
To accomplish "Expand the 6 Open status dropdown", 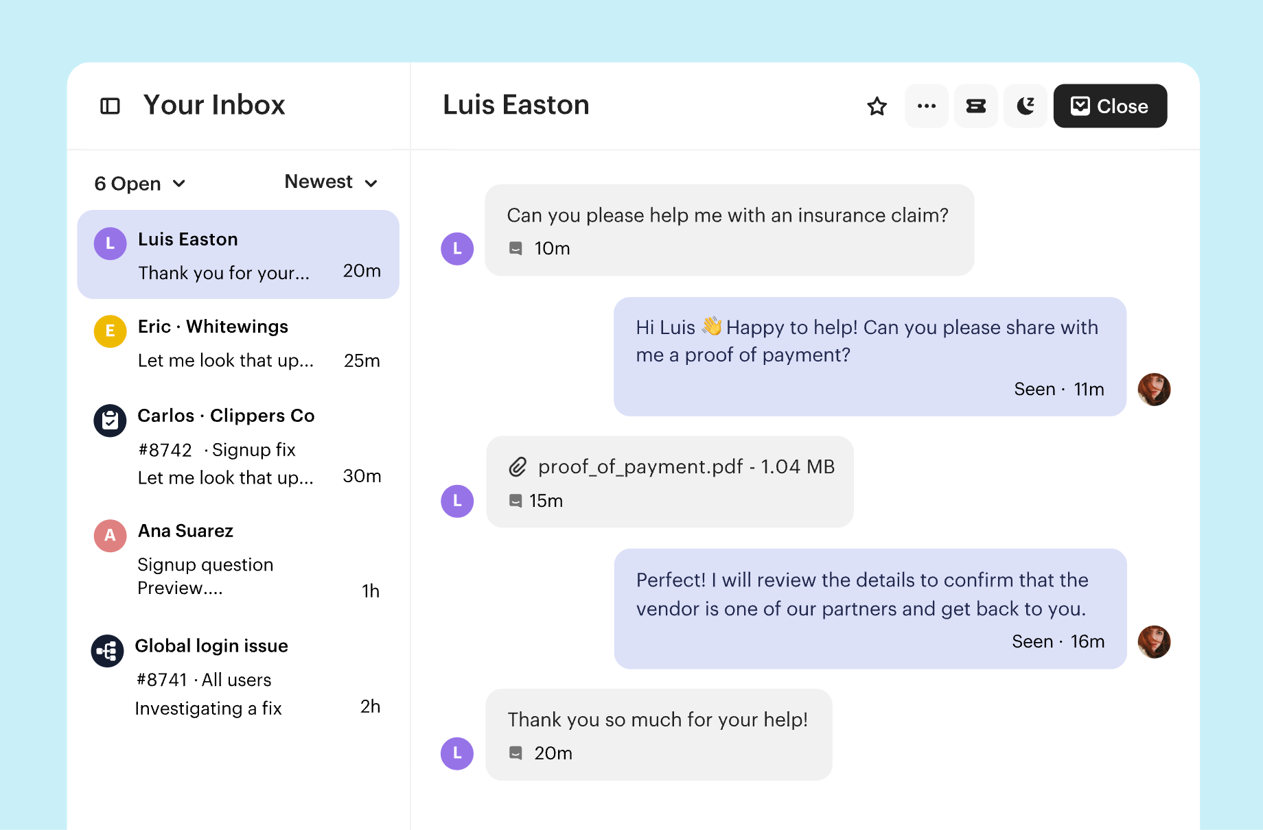I will [x=140, y=184].
